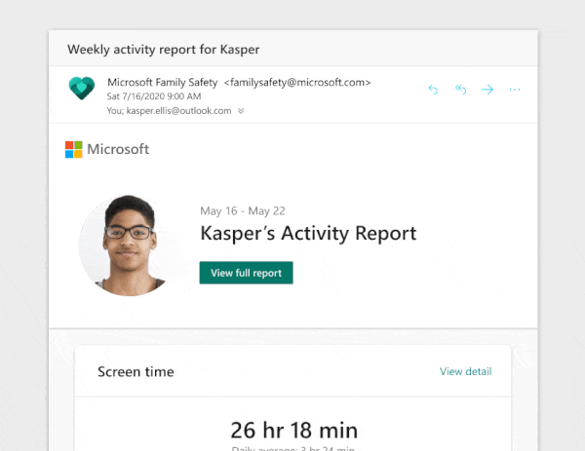Click the kasper.ellis@outlook.com recipient
585x451 pixels.
(178, 111)
